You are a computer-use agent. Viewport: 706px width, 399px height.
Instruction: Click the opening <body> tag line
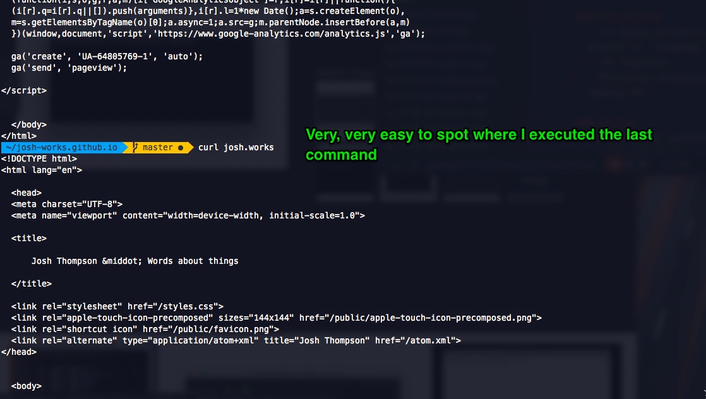(x=27, y=386)
